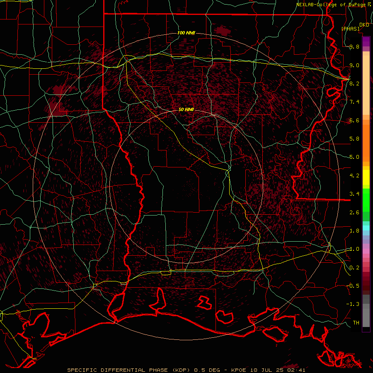373x373 pixels.
Task: Pick the cyan segment of the color bar
Action: click(x=366, y=228)
